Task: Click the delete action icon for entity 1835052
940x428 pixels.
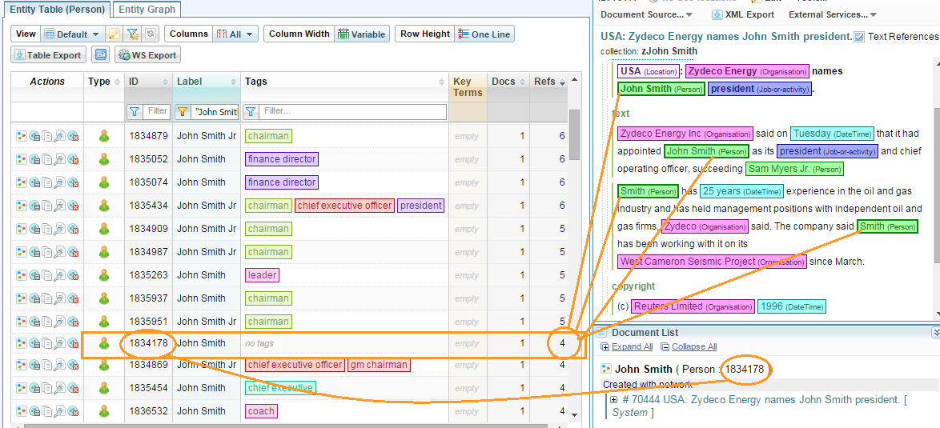Action: pyautogui.click(x=74, y=159)
